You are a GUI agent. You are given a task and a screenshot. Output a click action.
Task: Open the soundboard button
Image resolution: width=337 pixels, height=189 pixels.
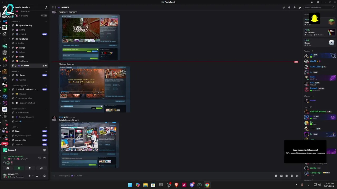click(41, 168)
